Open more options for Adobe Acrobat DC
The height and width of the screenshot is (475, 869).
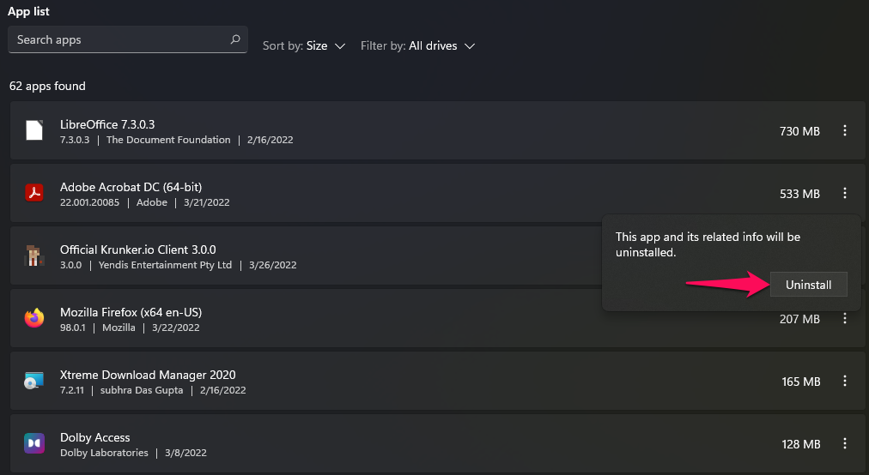tap(845, 193)
